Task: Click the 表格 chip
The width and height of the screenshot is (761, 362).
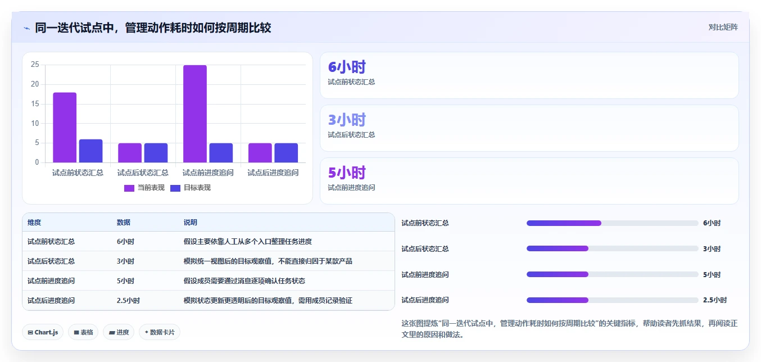Action: click(x=83, y=332)
